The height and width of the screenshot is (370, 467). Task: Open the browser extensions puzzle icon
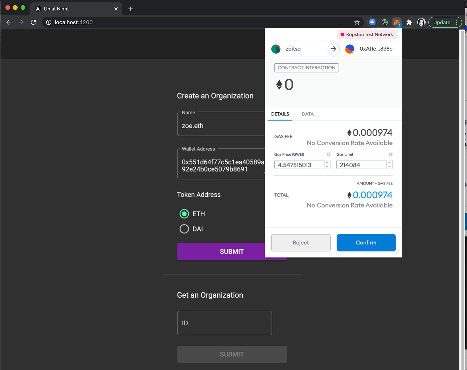(x=409, y=22)
